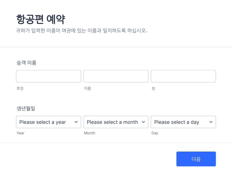Click the chevron arrow in year dropdown
232x175 pixels.
76,122
